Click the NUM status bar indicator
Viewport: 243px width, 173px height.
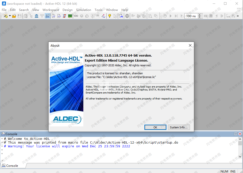click(x=224, y=171)
